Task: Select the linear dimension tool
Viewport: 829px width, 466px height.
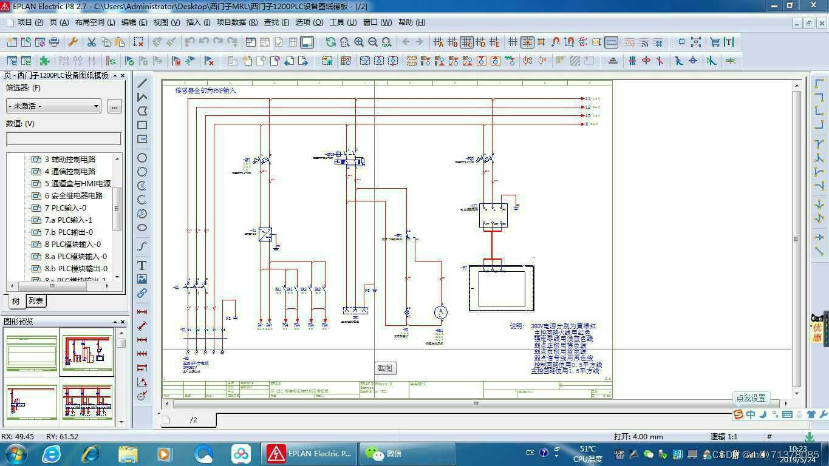Action: [x=142, y=312]
